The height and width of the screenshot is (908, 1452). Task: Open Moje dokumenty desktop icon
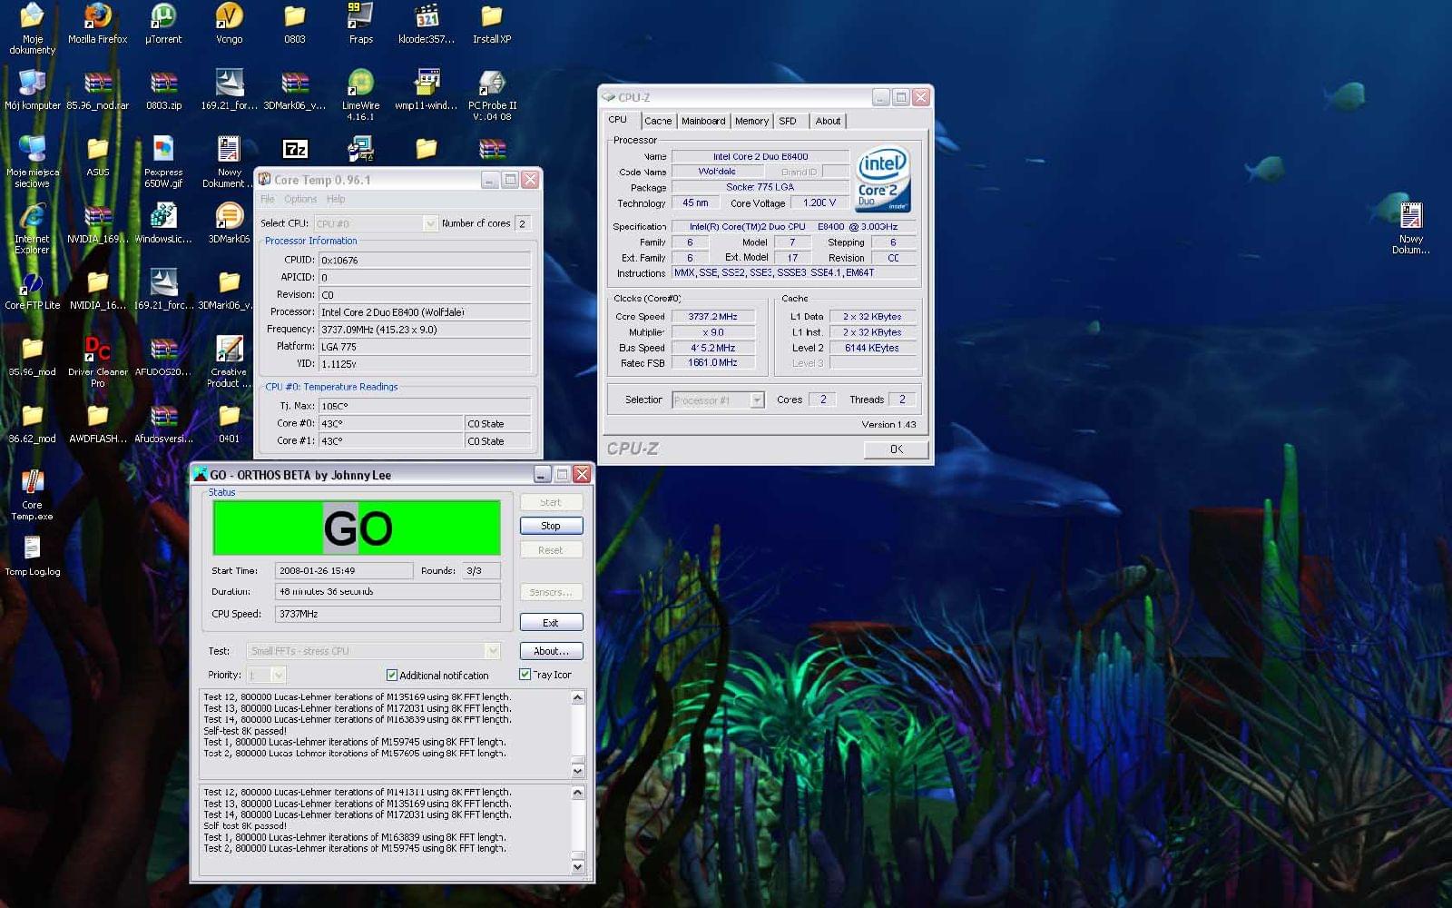[x=33, y=29]
